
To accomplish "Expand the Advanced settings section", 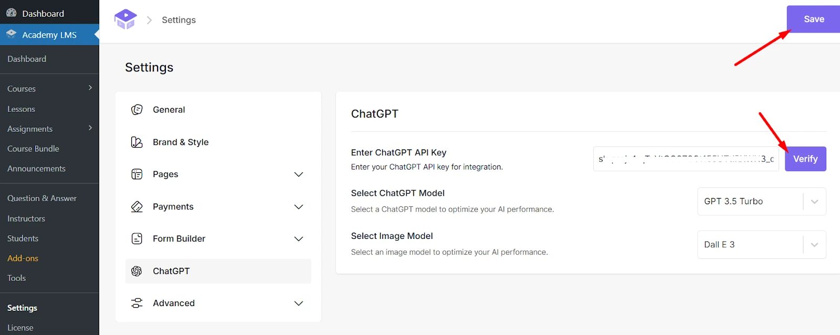I will click(299, 303).
